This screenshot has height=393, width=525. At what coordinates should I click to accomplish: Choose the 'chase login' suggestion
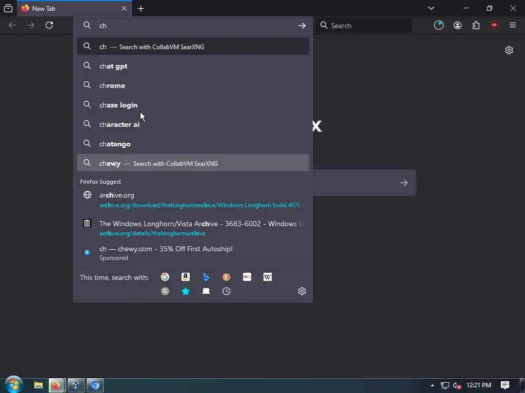coord(193,105)
